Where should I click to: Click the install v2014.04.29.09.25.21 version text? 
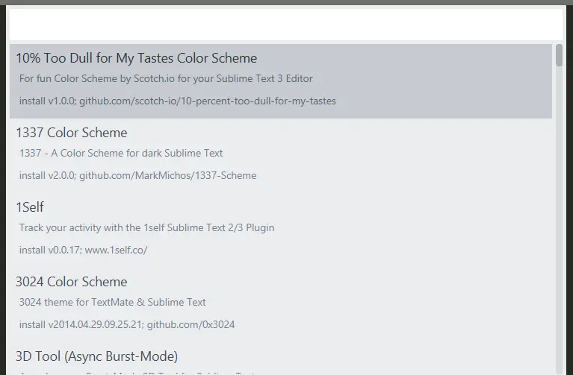point(81,324)
